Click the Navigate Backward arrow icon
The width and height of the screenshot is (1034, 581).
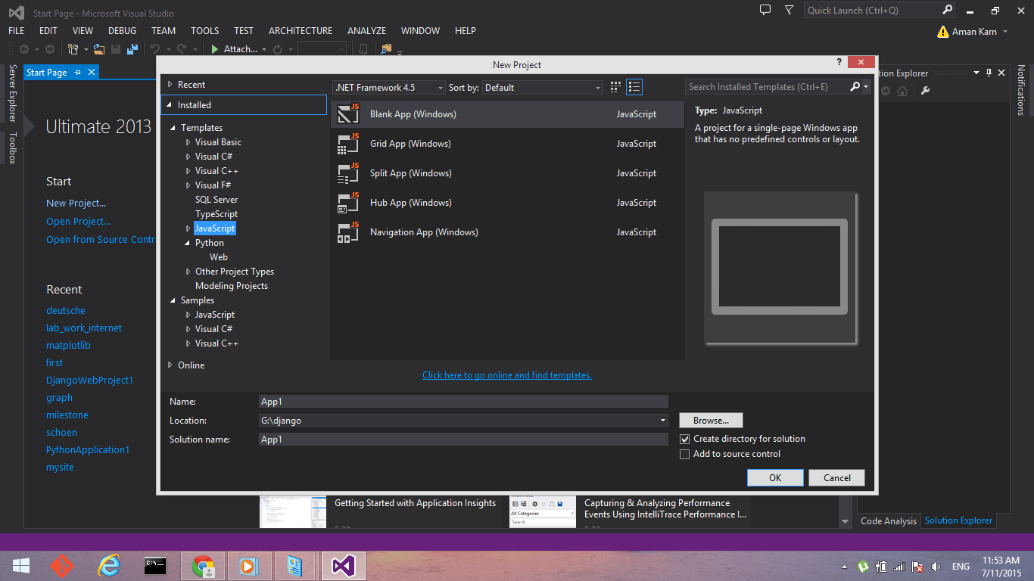point(23,48)
